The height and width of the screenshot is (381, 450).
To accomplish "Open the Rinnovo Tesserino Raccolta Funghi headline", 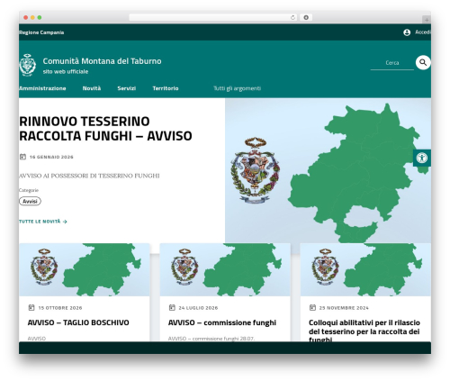I will [x=105, y=129].
